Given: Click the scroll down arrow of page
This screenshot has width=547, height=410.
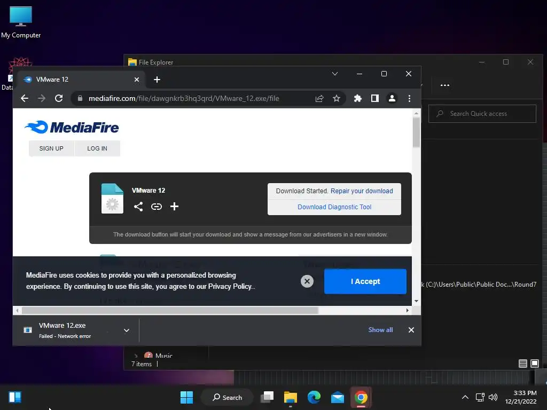Looking at the screenshot, I should 416,301.
